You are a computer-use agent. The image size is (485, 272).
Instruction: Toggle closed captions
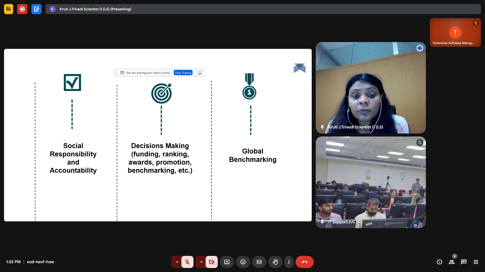point(259,262)
